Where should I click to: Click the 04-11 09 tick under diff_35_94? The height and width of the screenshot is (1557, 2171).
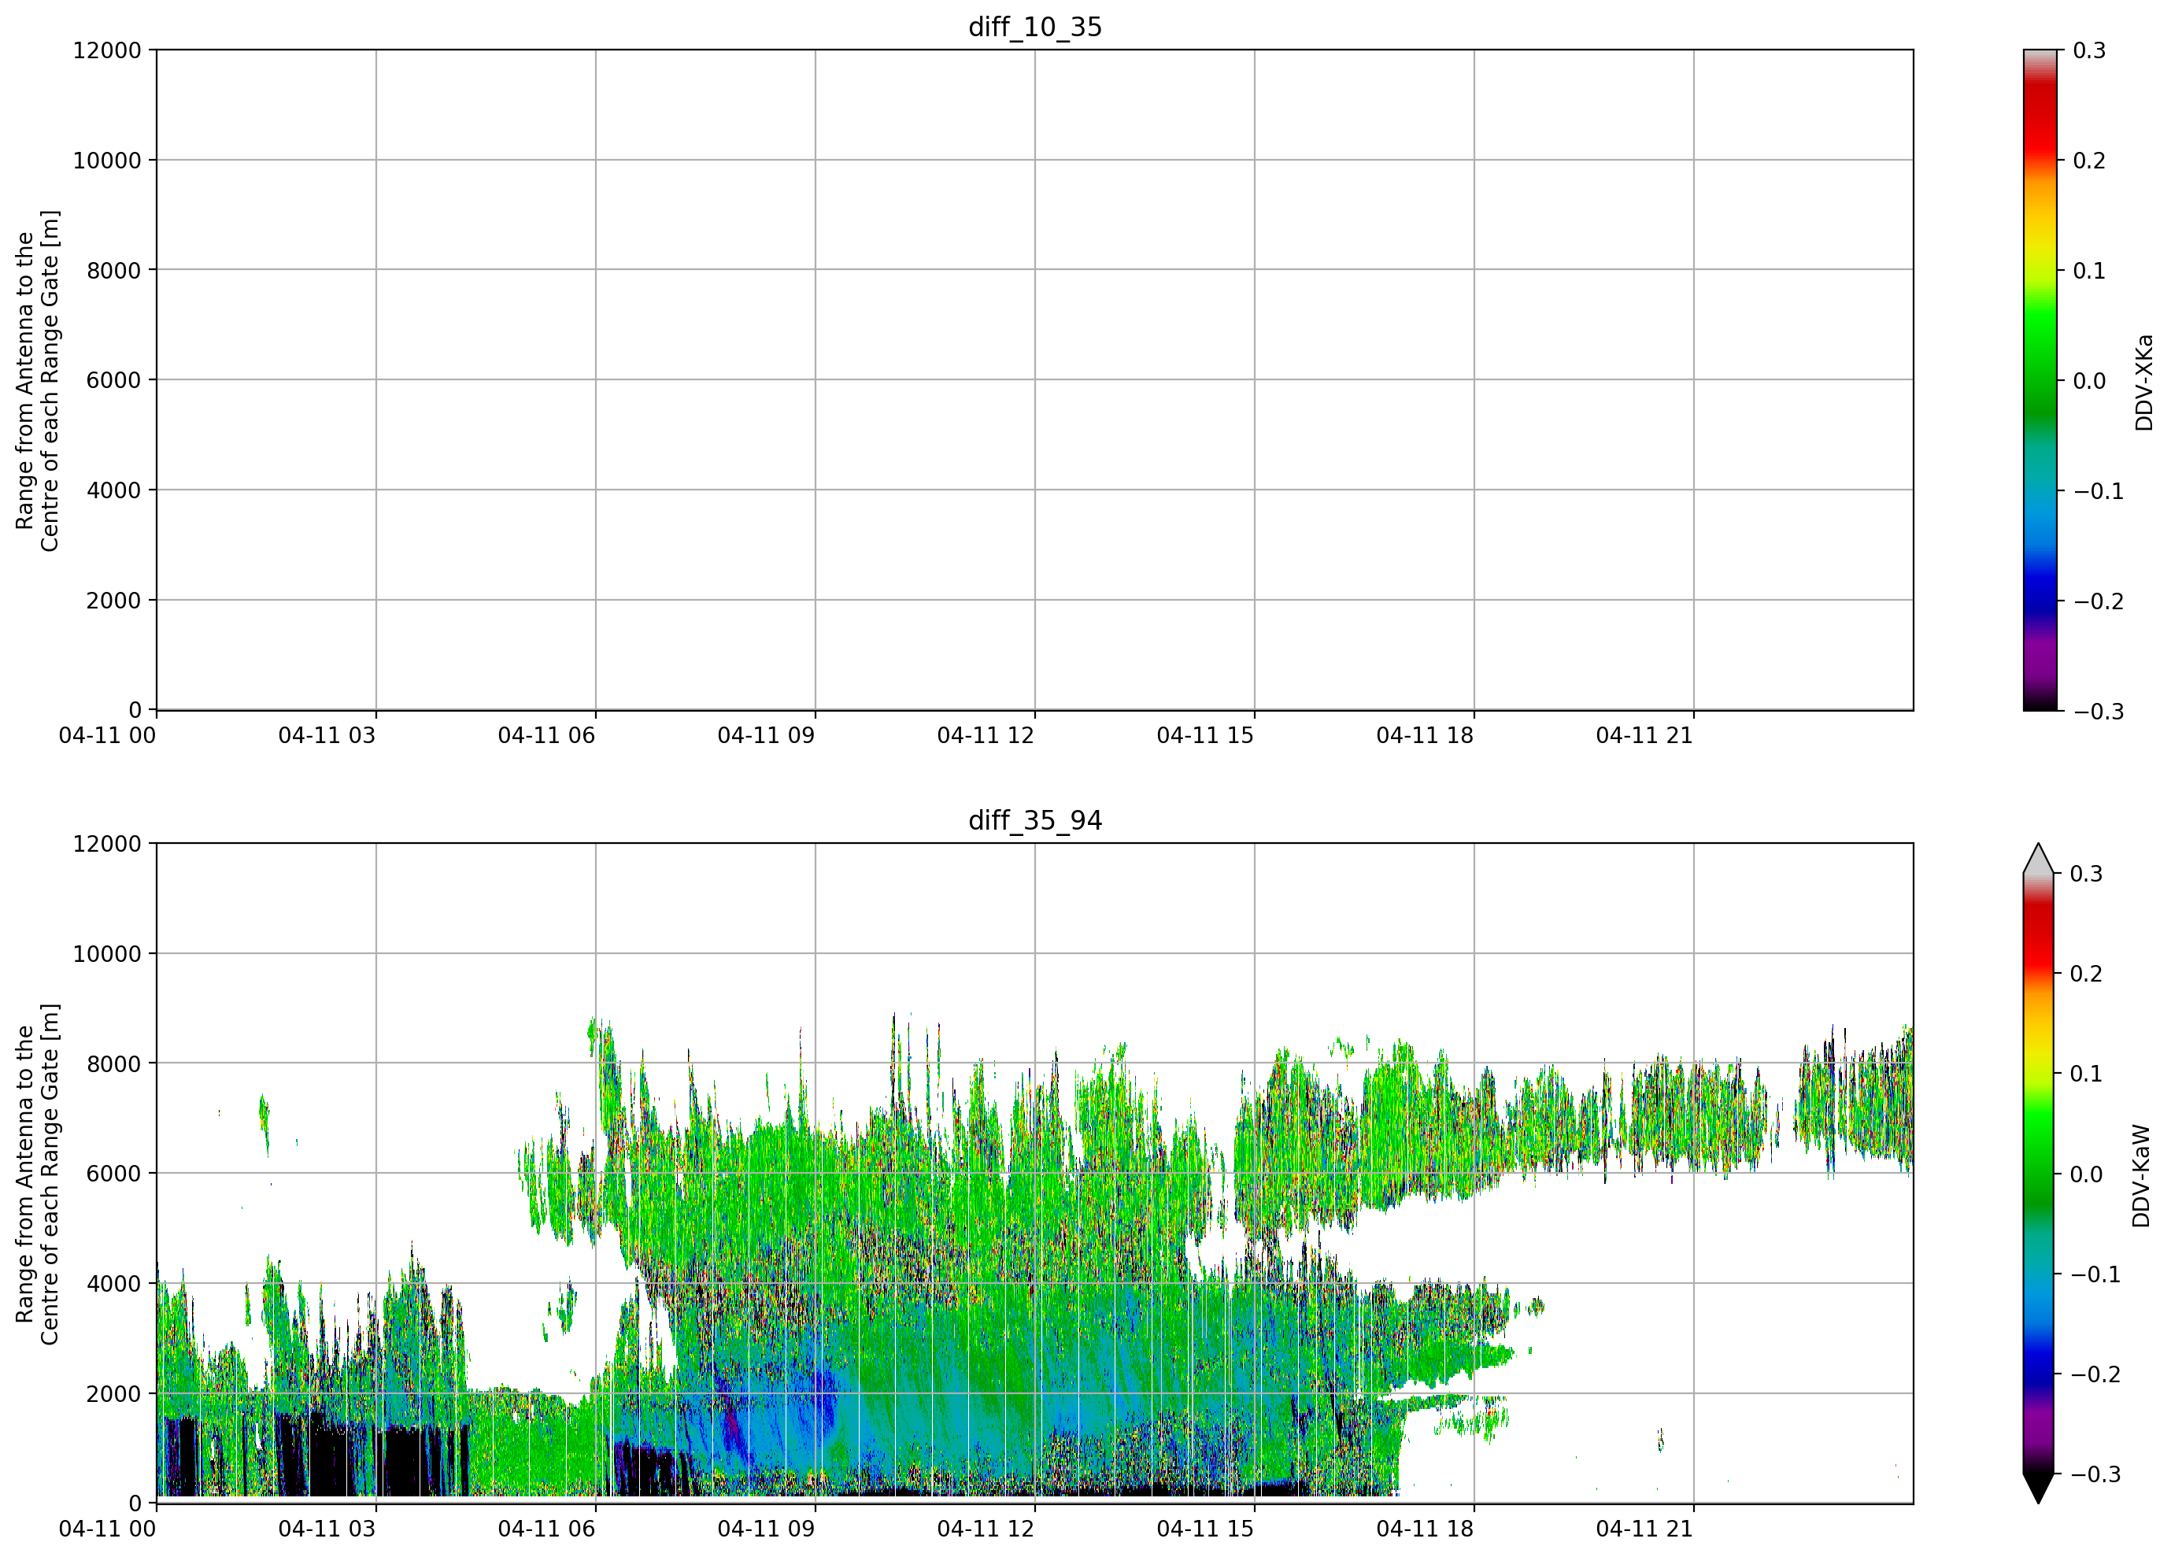pyautogui.click(x=766, y=1529)
